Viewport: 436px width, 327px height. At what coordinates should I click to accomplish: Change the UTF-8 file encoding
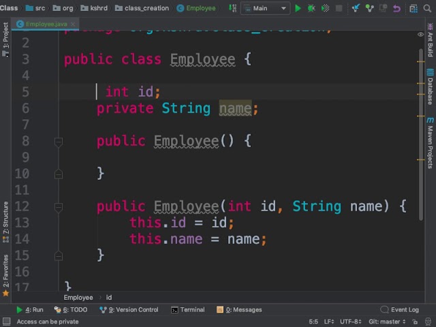pyautogui.click(x=351, y=322)
